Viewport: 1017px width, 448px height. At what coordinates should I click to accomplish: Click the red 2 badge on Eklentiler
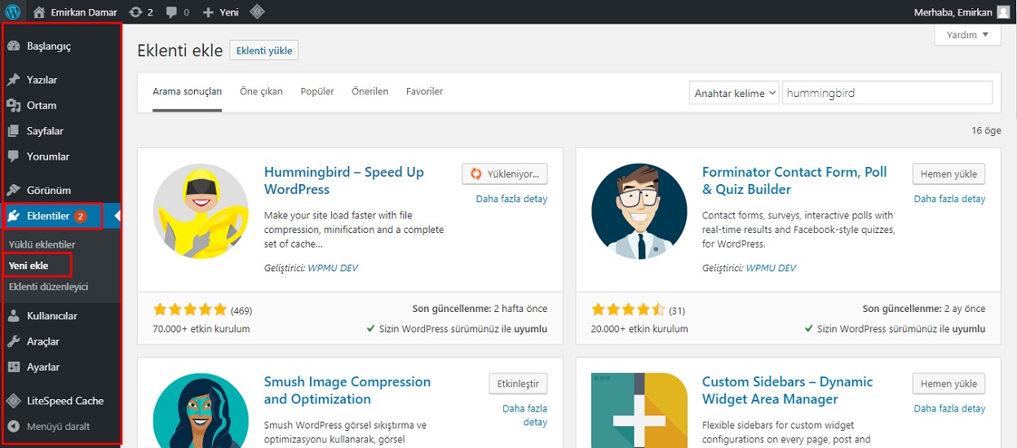(80, 217)
